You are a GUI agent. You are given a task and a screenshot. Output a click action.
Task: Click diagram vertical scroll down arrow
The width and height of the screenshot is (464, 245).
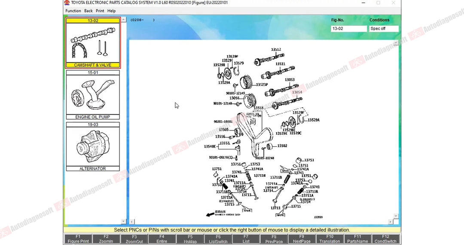[396, 216]
